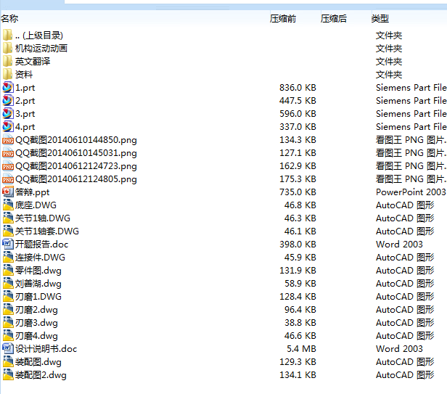Click the file name 装配图2.dwg
447x394 pixels.
pyautogui.click(x=41, y=375)
